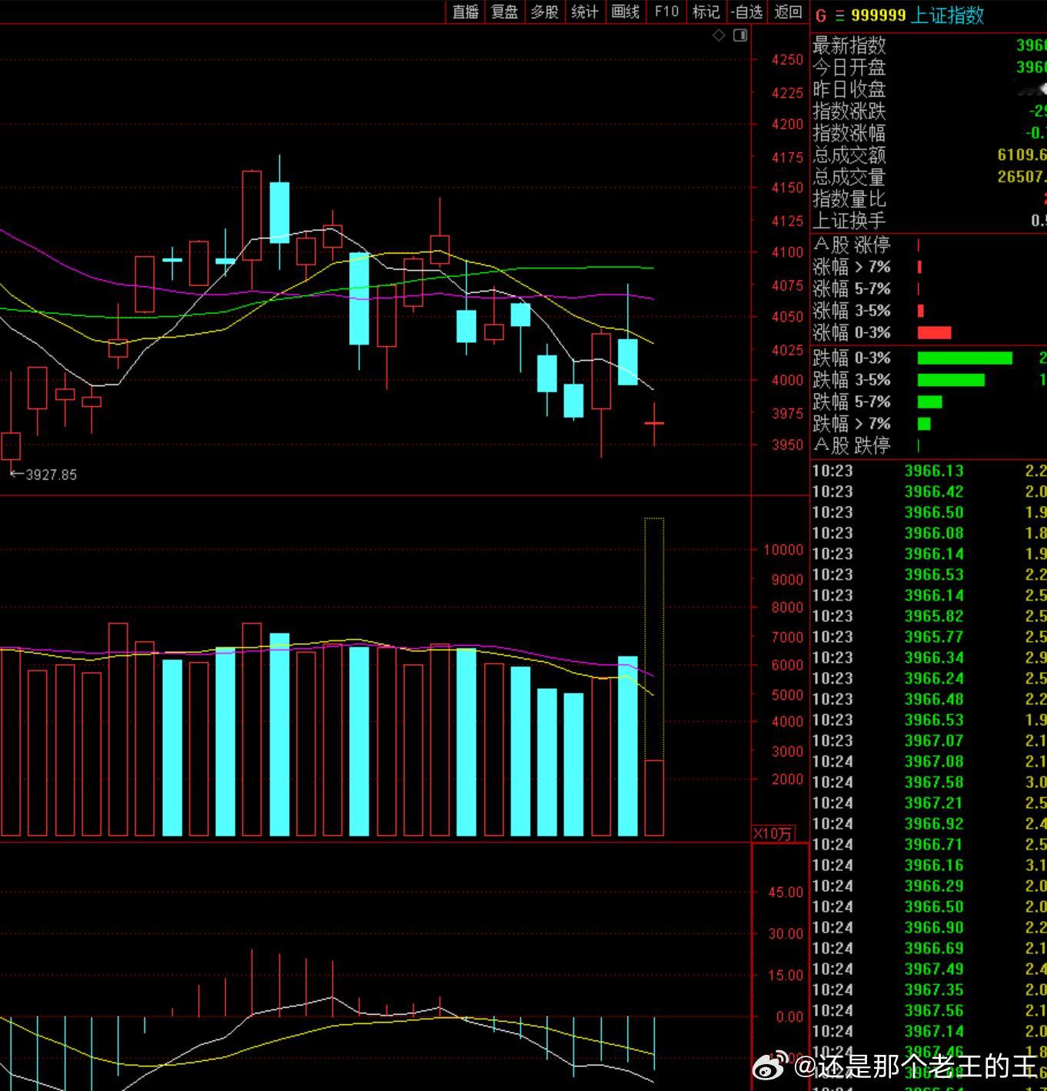Click the green 跌幅 0-3% distribution bar
Screen dimensions: 1047x1091
pyautogui.click(x=965, y=358)
